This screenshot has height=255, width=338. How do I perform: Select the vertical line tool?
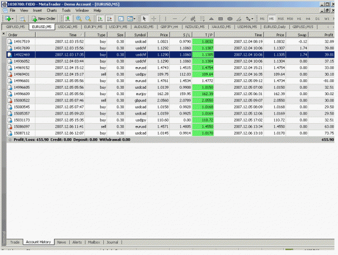[x=165, y=19]
